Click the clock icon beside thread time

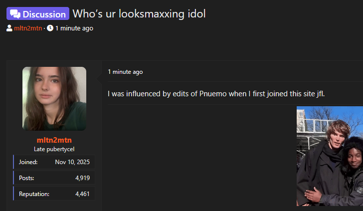pos(50,28)
